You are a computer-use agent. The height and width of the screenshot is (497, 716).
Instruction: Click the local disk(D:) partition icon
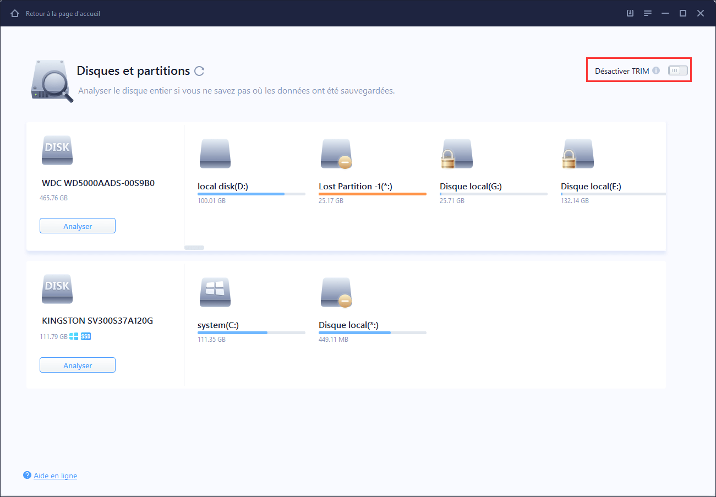[215, 154]
